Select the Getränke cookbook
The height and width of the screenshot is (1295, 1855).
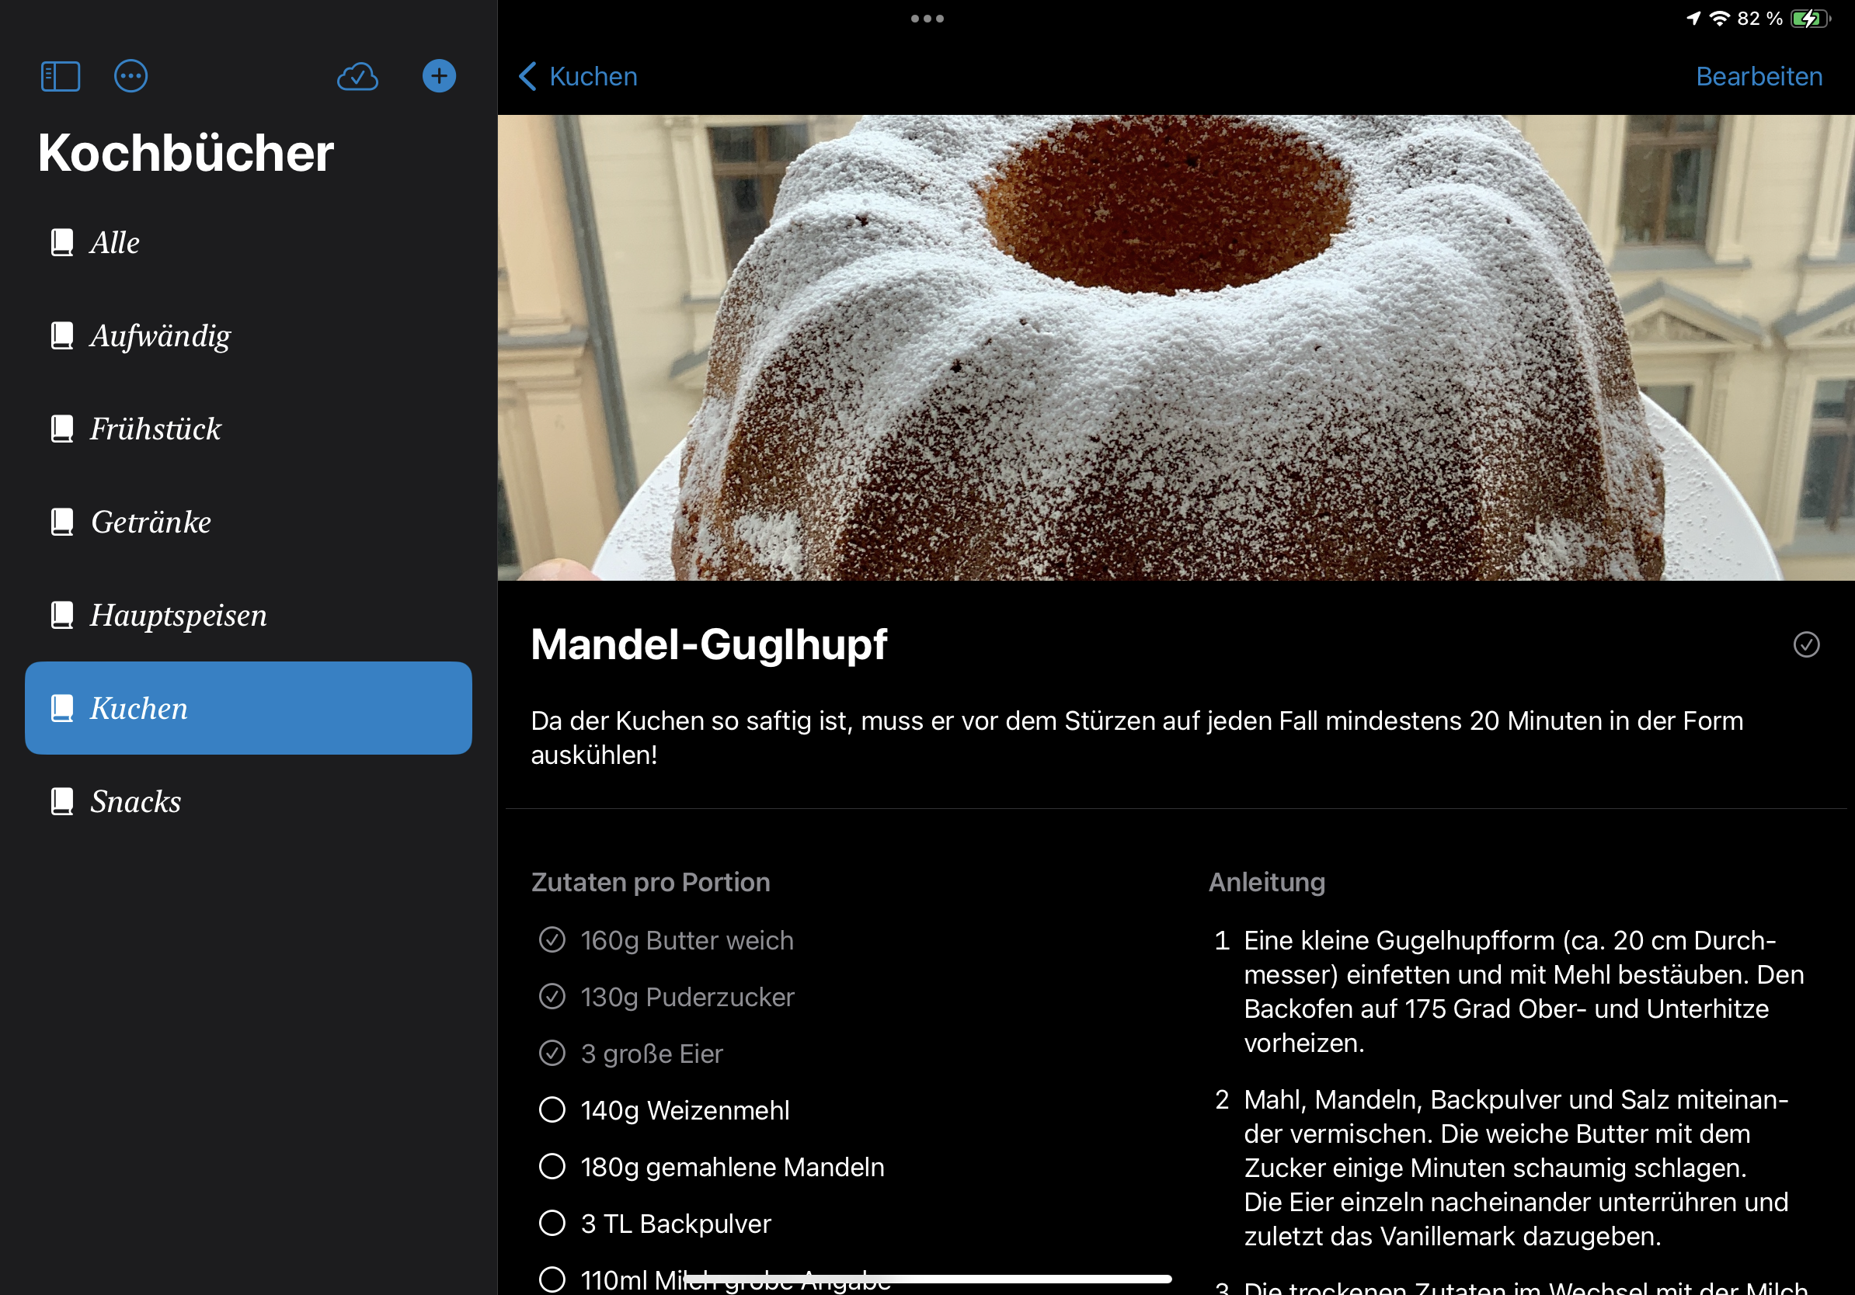click(x=151, y=522)
